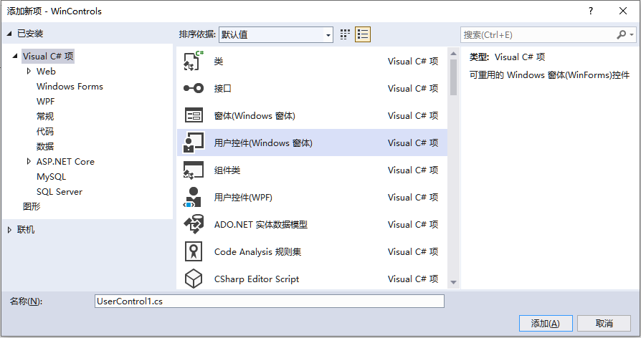The width and height of the screenshot is (641, 338).
Task: Switch to small icons list view
Action: [x=363, y=34]
